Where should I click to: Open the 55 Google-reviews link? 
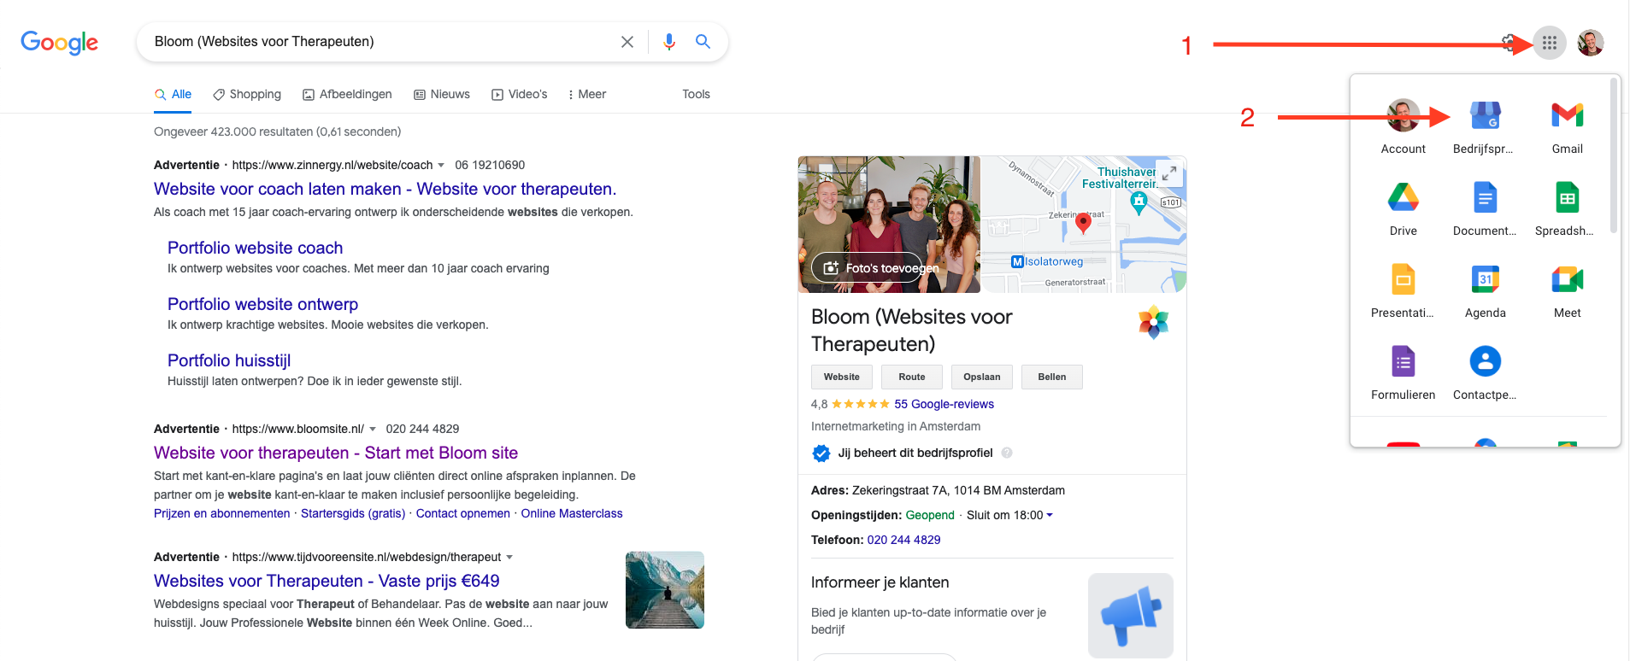944,404
